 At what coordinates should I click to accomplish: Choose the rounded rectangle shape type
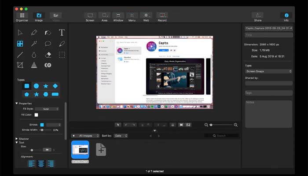55,95
